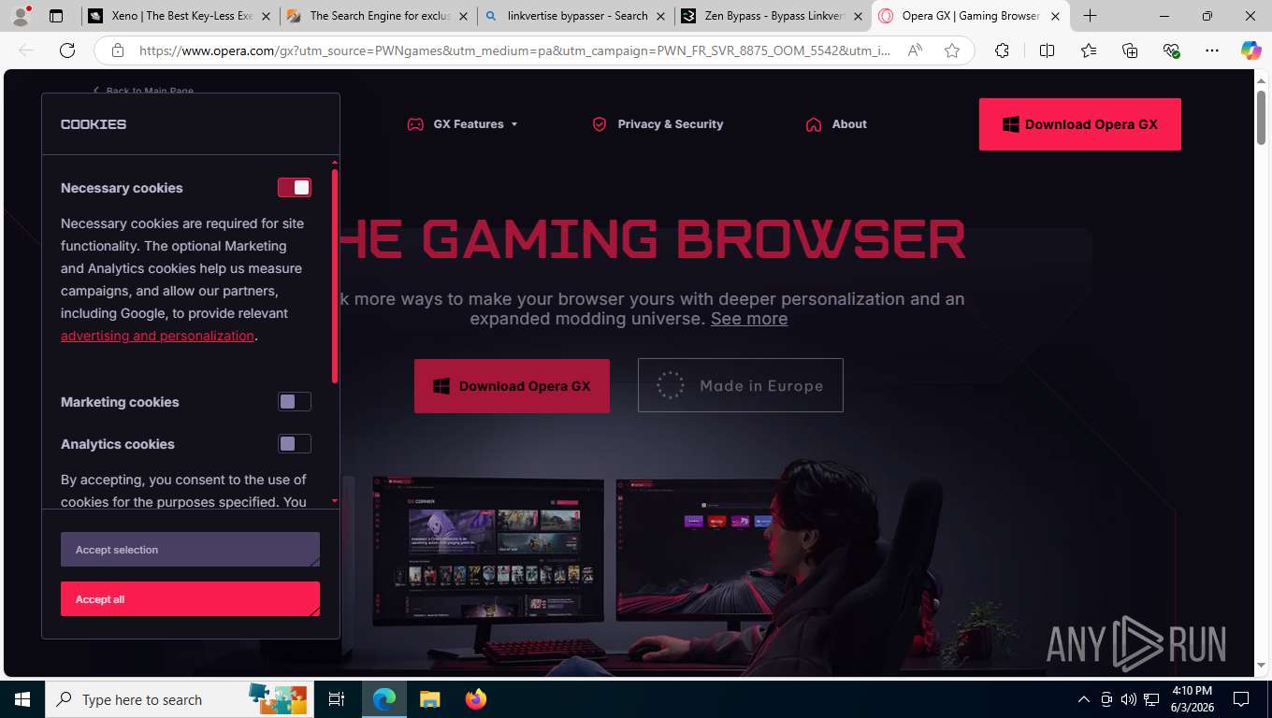Open the About menu item
This screenshot has height=718, width=1272.
tap(836, 124)
